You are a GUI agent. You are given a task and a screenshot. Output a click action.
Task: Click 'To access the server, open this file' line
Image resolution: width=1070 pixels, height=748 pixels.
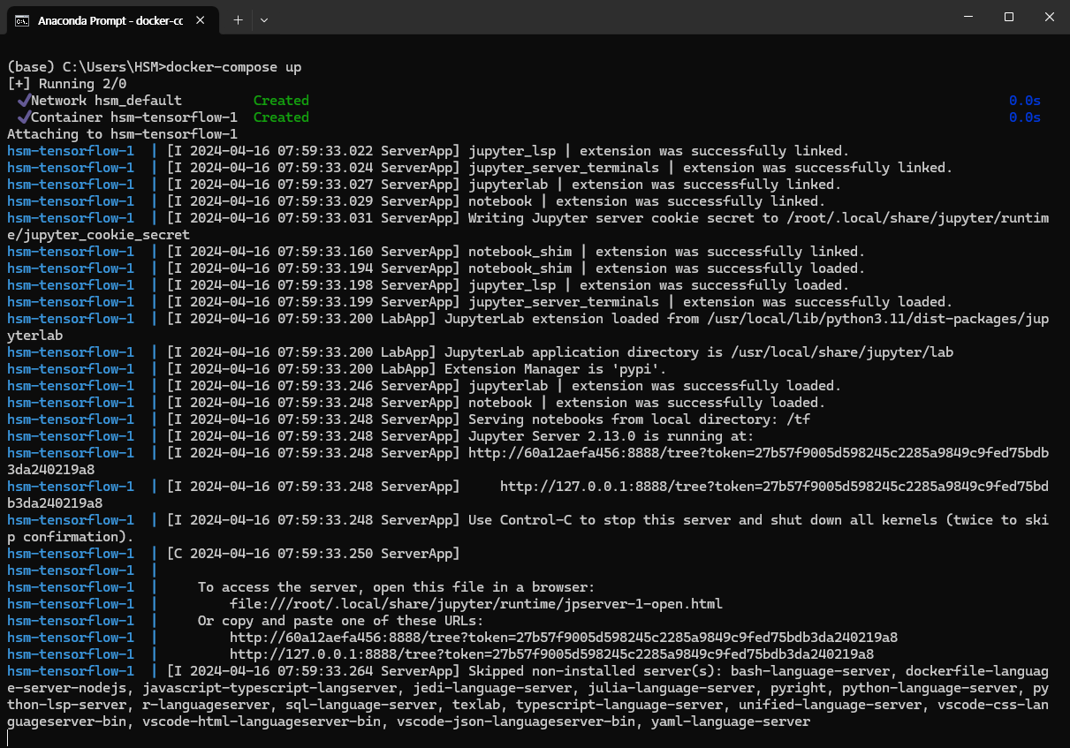(397, 587)
